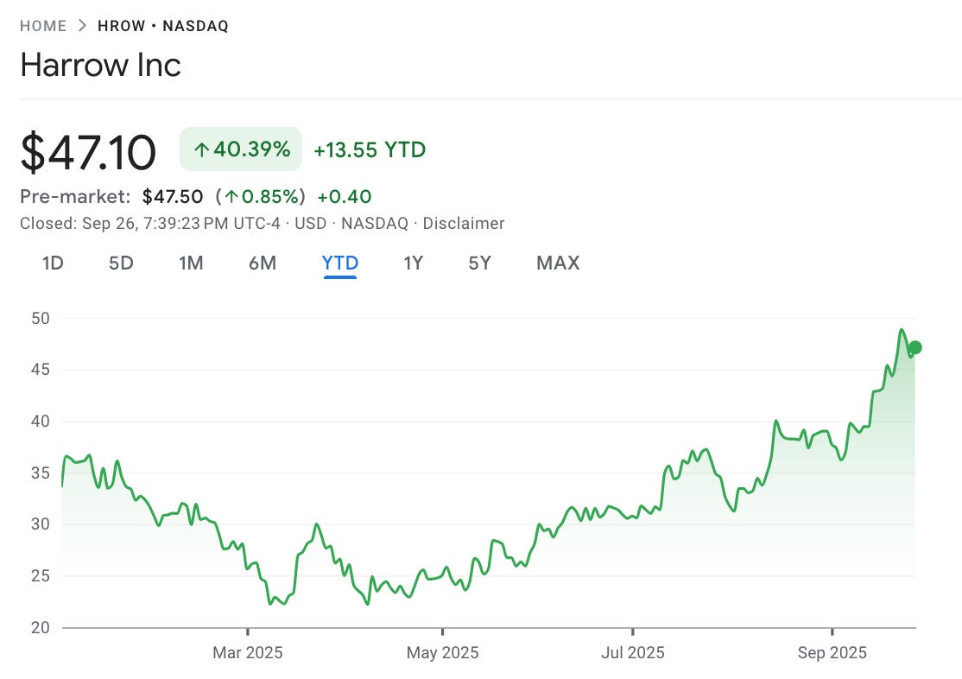
Task: Click the 20 y-axis label
Action: tap(41, 627)
